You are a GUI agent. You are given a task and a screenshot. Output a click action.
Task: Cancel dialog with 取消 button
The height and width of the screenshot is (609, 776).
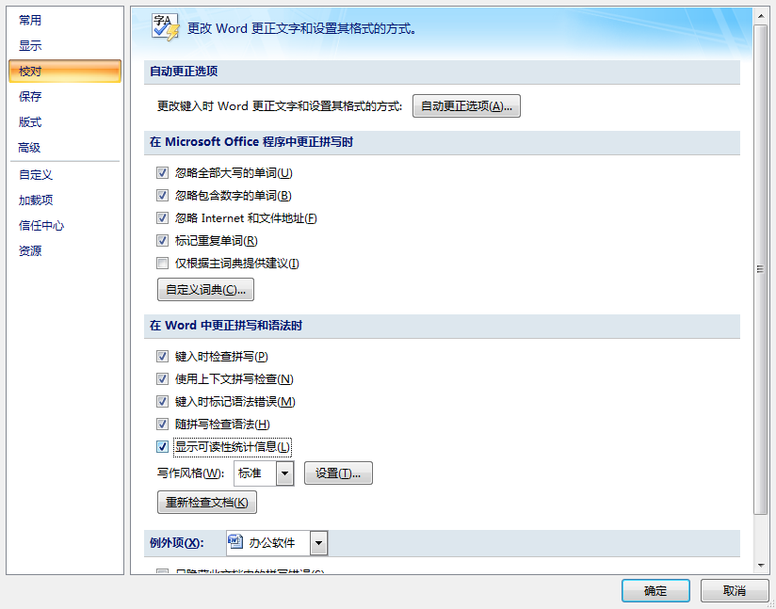[735, 591]
